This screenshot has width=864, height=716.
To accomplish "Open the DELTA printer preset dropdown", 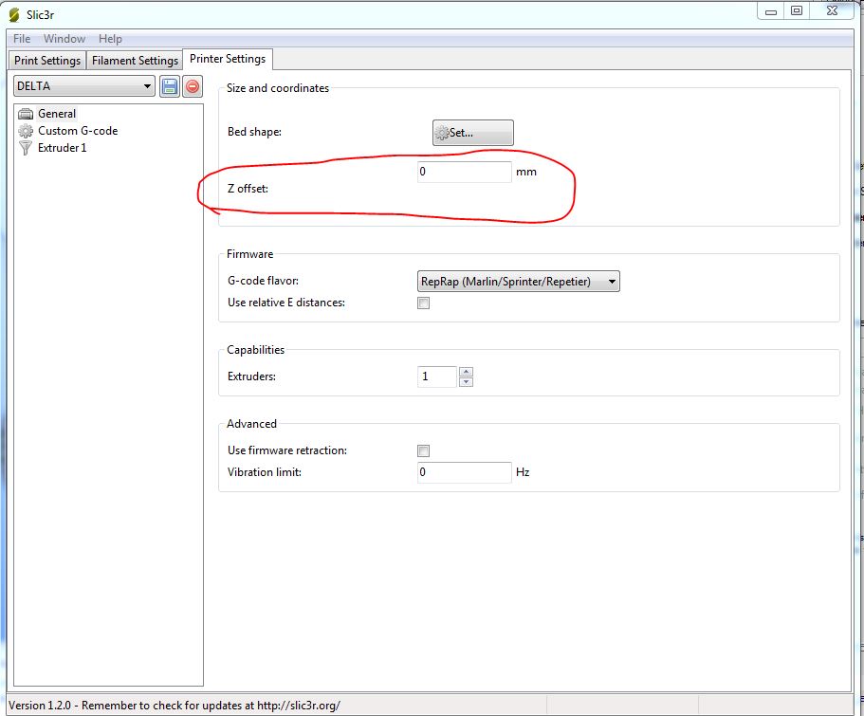I will coord(83,86).
